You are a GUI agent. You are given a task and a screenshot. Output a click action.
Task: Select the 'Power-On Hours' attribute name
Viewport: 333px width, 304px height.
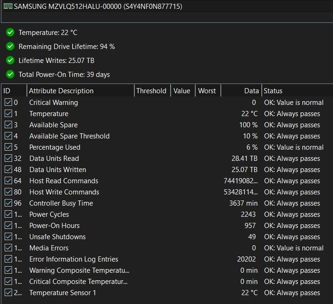click(x=54, y=226)
